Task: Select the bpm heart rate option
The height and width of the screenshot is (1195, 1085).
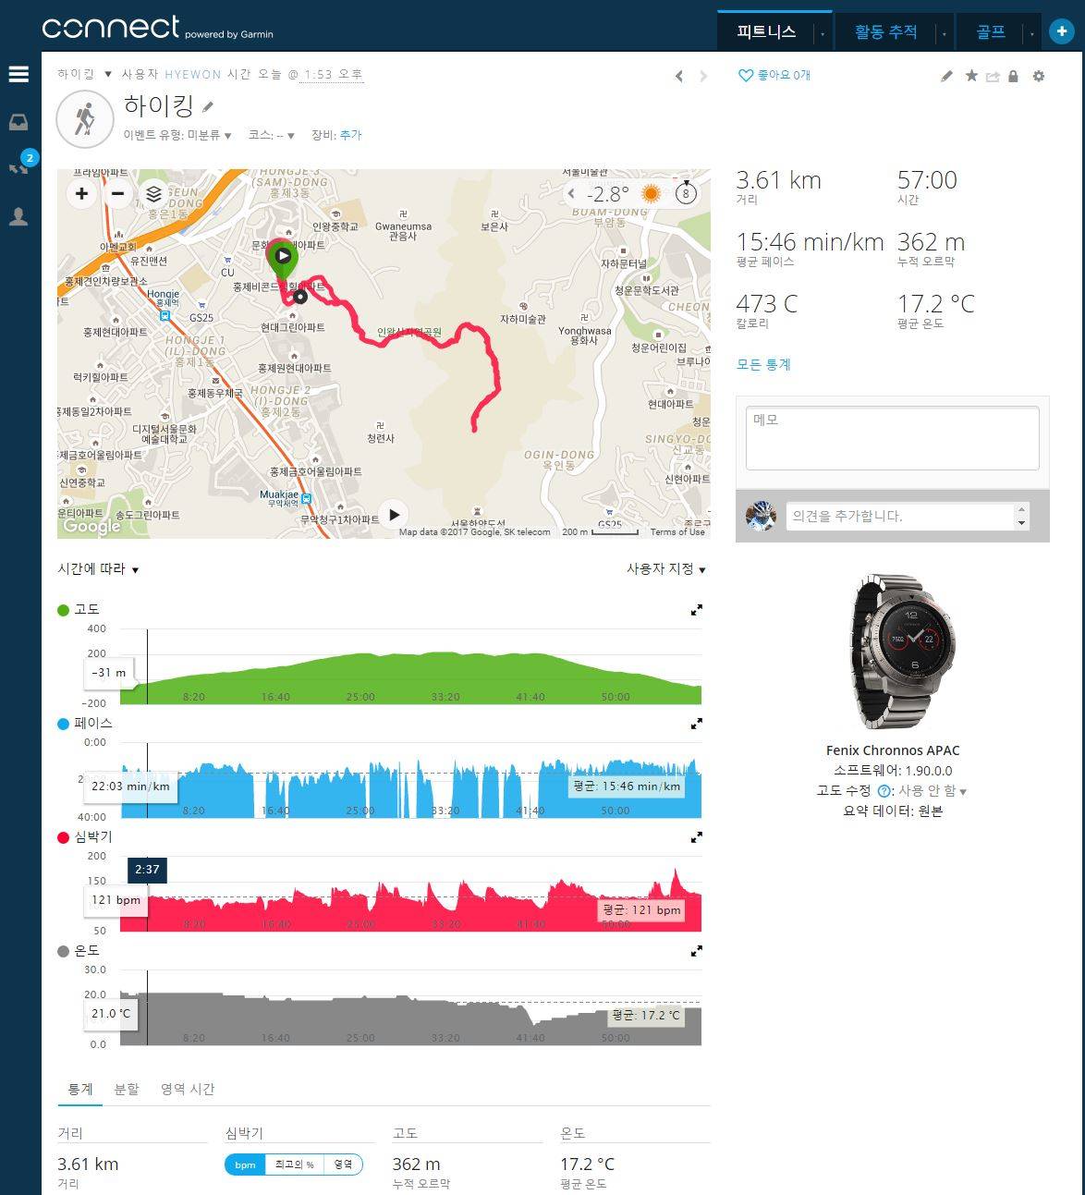Action: point(245,1165)
